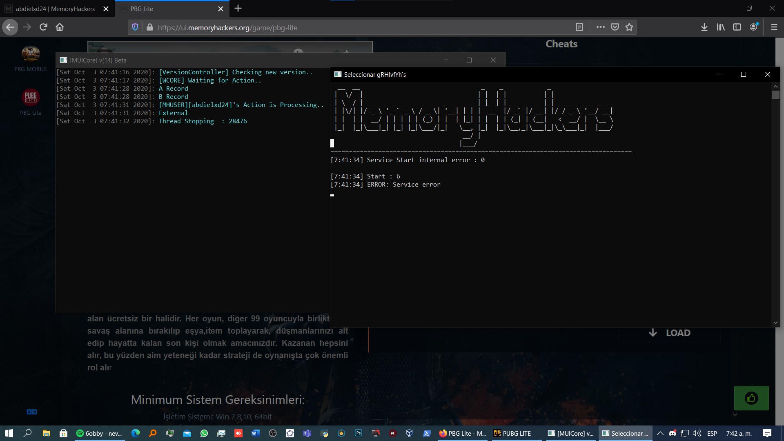Viewport: 784px width, 441px height.
Task: Close the PBG Lite tab
Action: click(x=221, y=9)
